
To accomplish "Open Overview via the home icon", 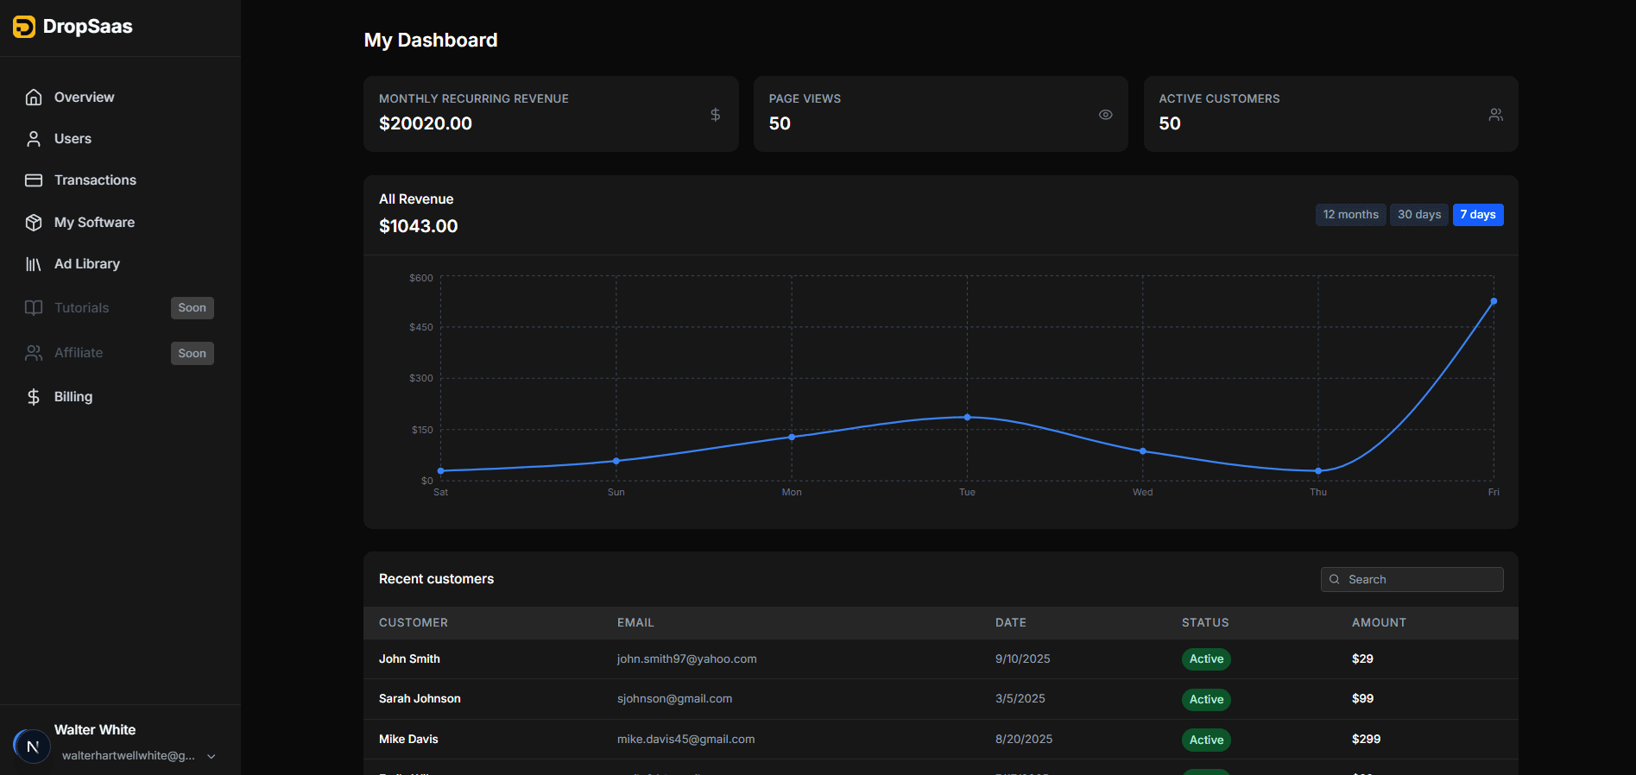I will 34,98.
